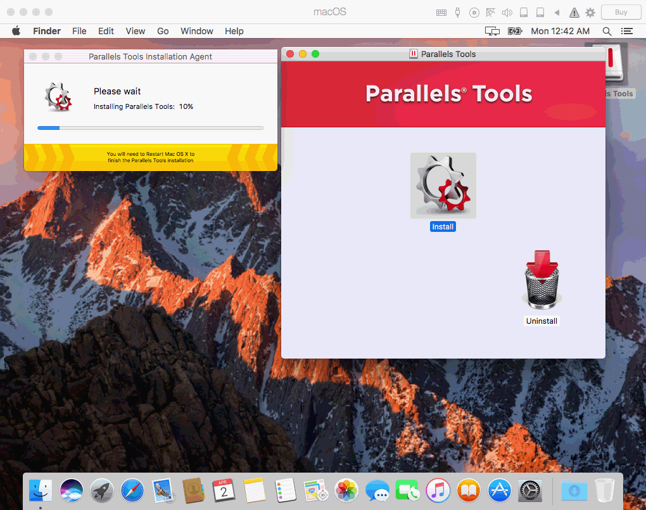Collapse VM toolbar icons with left arrow
The width and height of the screenshot is (646, 510).
557,13
